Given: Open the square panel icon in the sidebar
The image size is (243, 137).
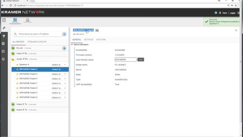Looking at the screenshot, I should click(x=3, y=44).
